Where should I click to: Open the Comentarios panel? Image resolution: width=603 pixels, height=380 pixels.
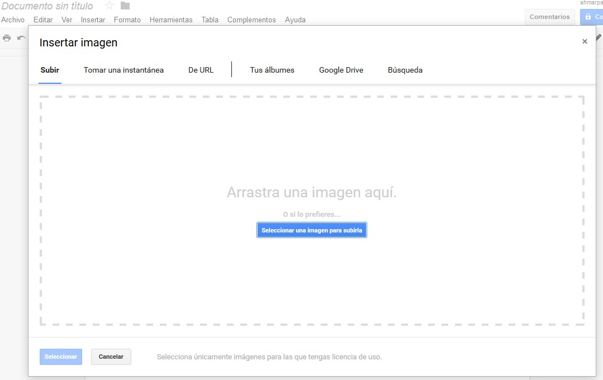[549, 17]
